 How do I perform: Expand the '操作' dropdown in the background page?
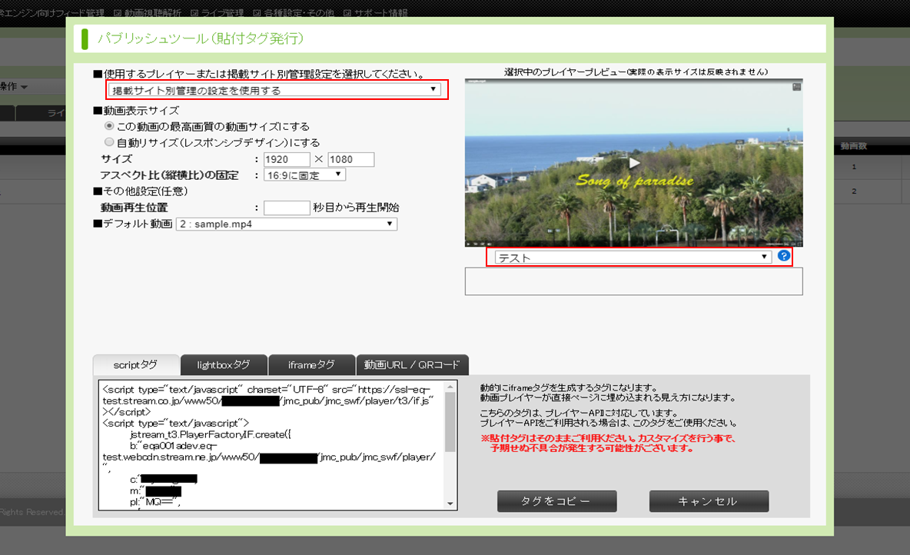14,87
